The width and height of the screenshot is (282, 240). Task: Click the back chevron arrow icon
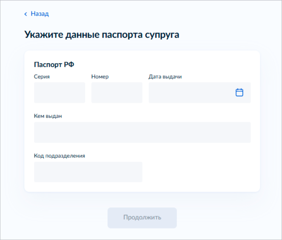tap(26, 14)
